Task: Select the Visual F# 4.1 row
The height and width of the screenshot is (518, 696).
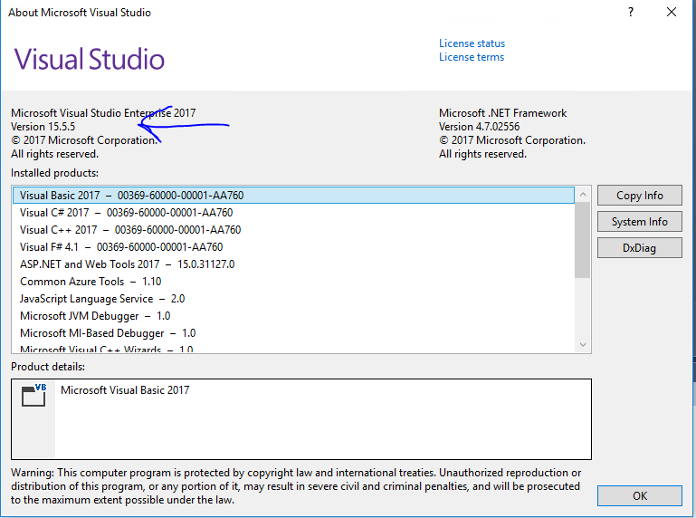Action: (293, 247)
